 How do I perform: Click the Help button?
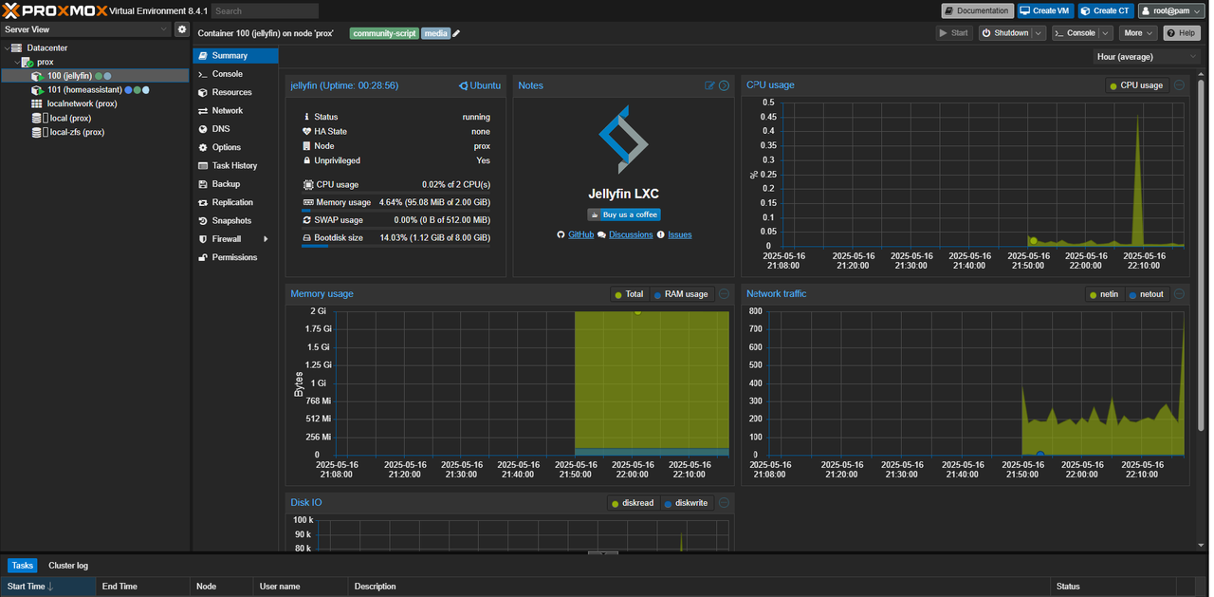tap(1182, 33)
